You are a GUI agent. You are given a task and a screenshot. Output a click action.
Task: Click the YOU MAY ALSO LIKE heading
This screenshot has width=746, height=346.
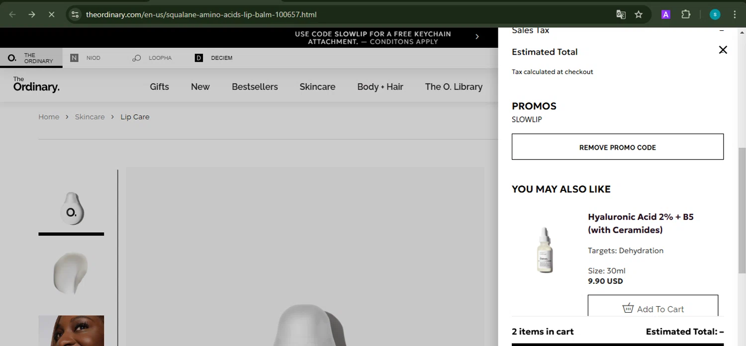tap(561, 189)
